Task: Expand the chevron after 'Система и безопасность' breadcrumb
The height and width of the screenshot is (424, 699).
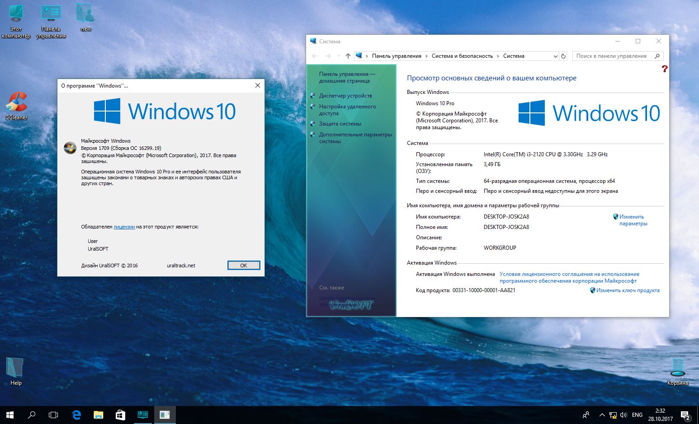Action: (498, 56)
